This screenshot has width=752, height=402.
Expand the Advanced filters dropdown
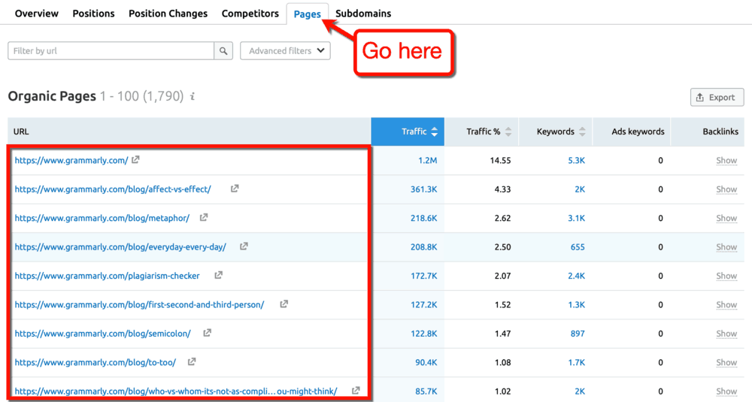point(285,51)
